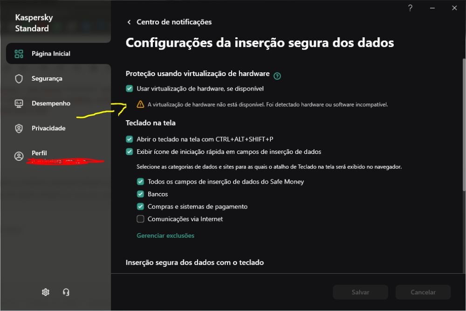
Task: Open the support headset icon
Action: (66, 292)
